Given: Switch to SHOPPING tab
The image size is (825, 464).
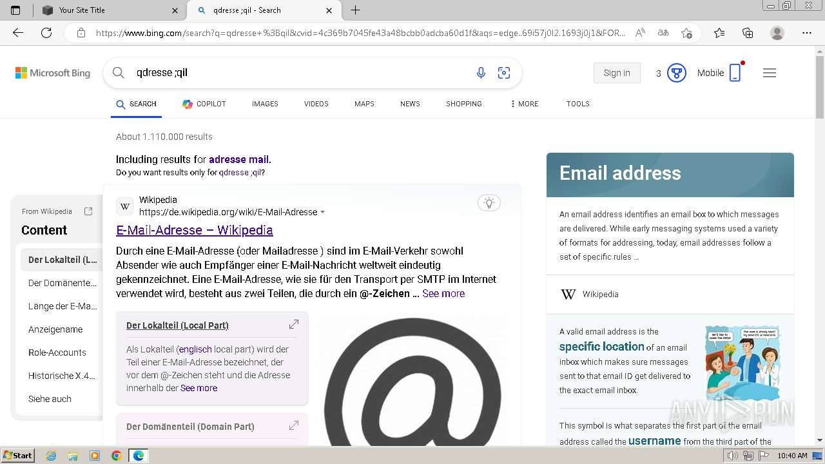Looking at the screenshot, I should coord(464,104).
